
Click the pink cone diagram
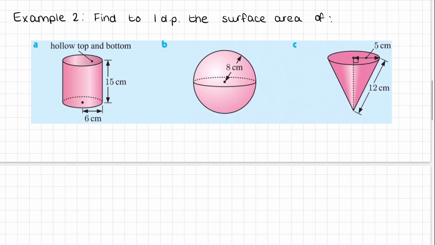click(353, 81)
